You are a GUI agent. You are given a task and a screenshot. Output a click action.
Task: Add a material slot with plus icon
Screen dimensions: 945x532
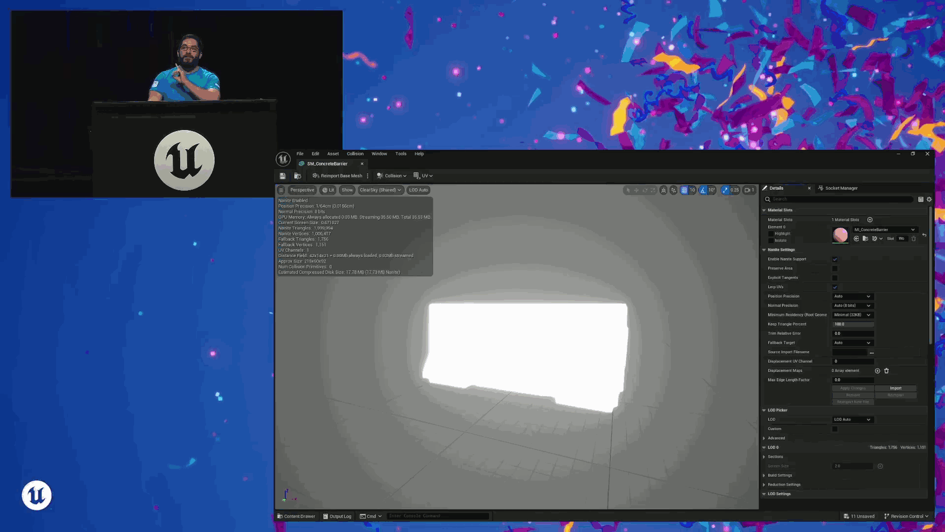tap(870, 220)
